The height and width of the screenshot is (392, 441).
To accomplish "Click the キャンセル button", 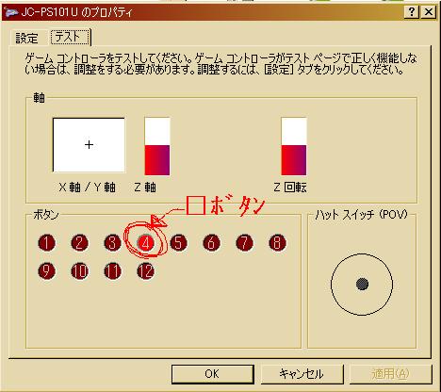I will click(x=302, y=374).
